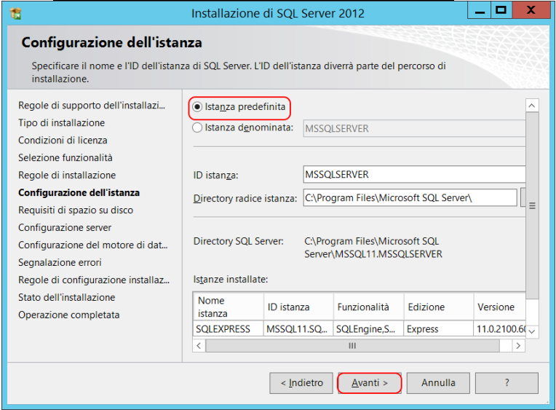Click the Configurazione server step
The height and width of the screenshot is (410, 556).
click(65, 227)
